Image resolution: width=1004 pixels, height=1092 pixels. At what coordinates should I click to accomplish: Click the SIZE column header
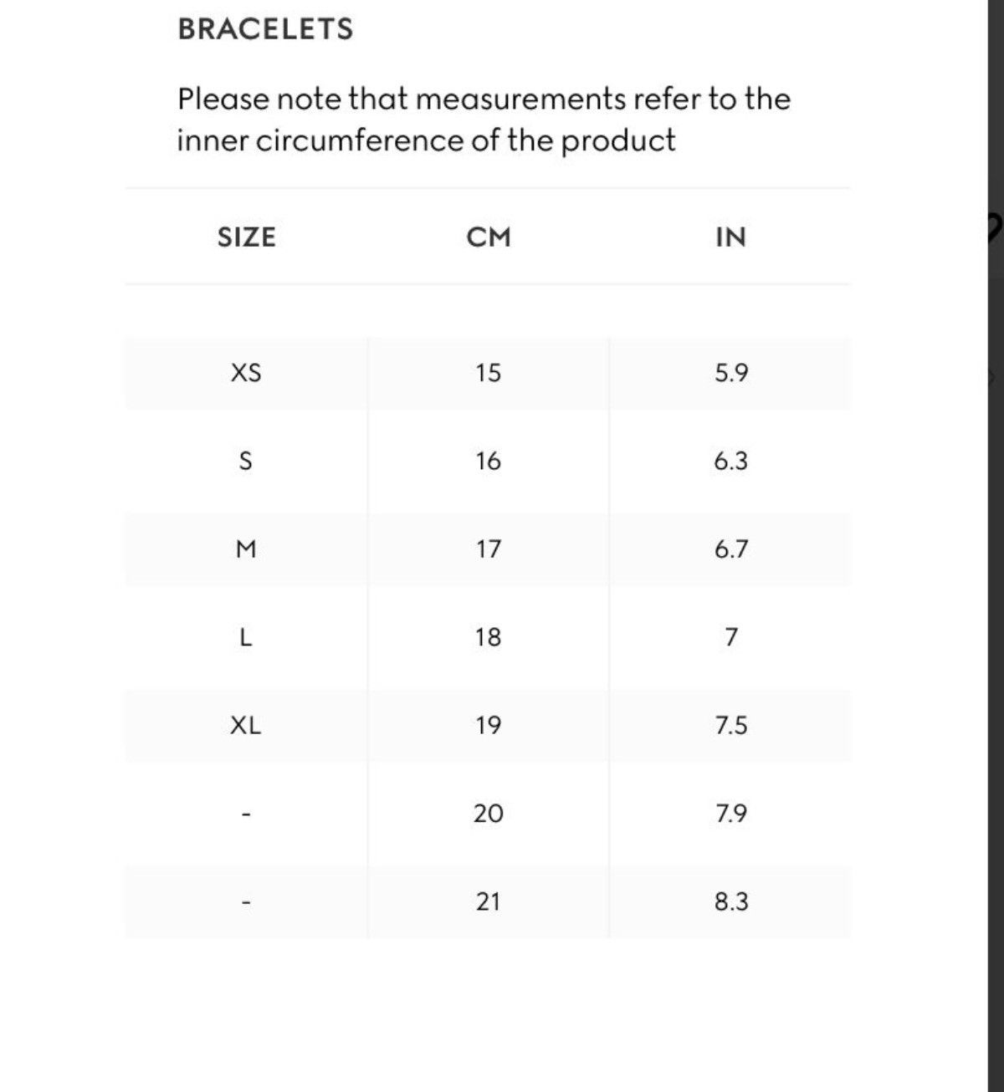point(246,237)
